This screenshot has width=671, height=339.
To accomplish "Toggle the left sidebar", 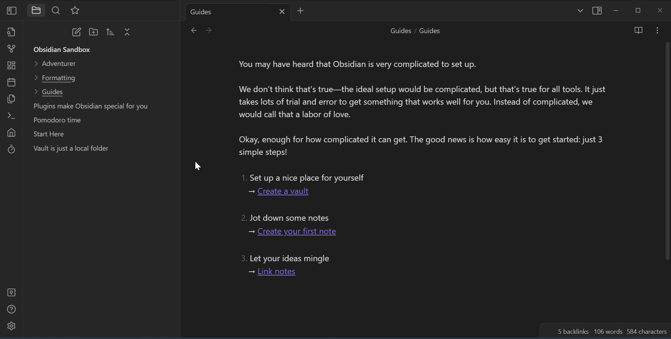I will tap(12, 11).
